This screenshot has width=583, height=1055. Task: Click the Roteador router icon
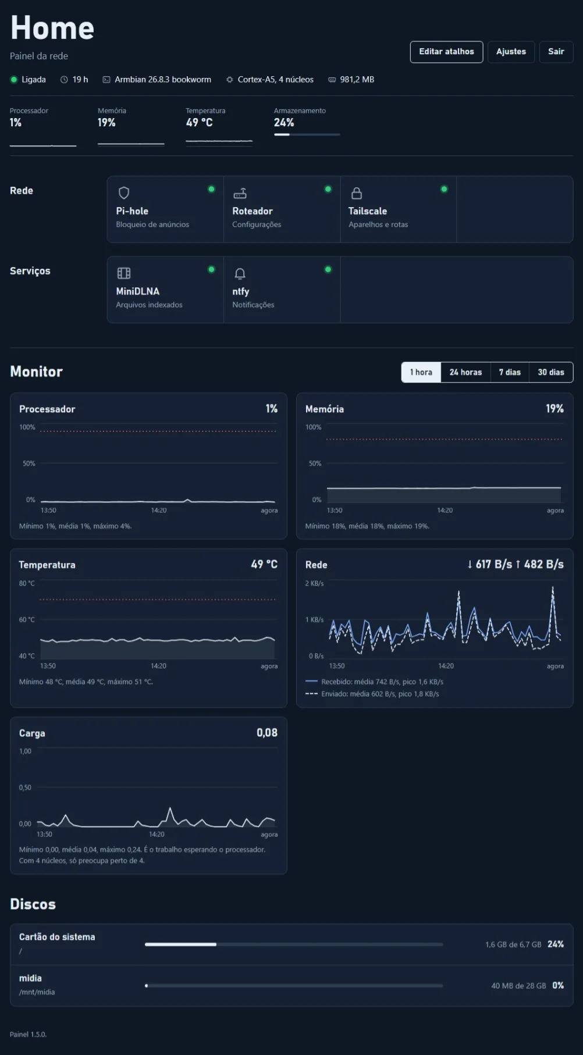pyautogui.click(x=240, y=193)
